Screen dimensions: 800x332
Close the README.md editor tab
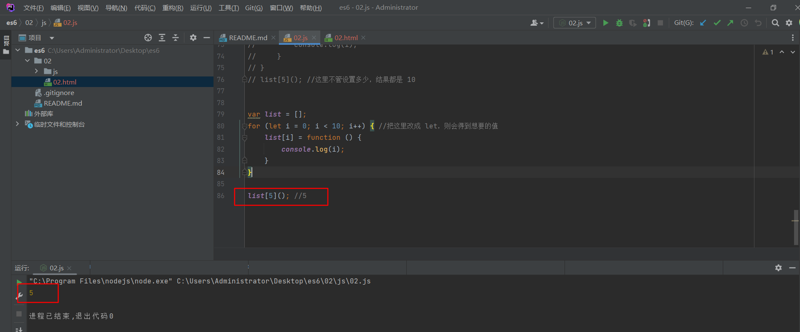(273, 38)
